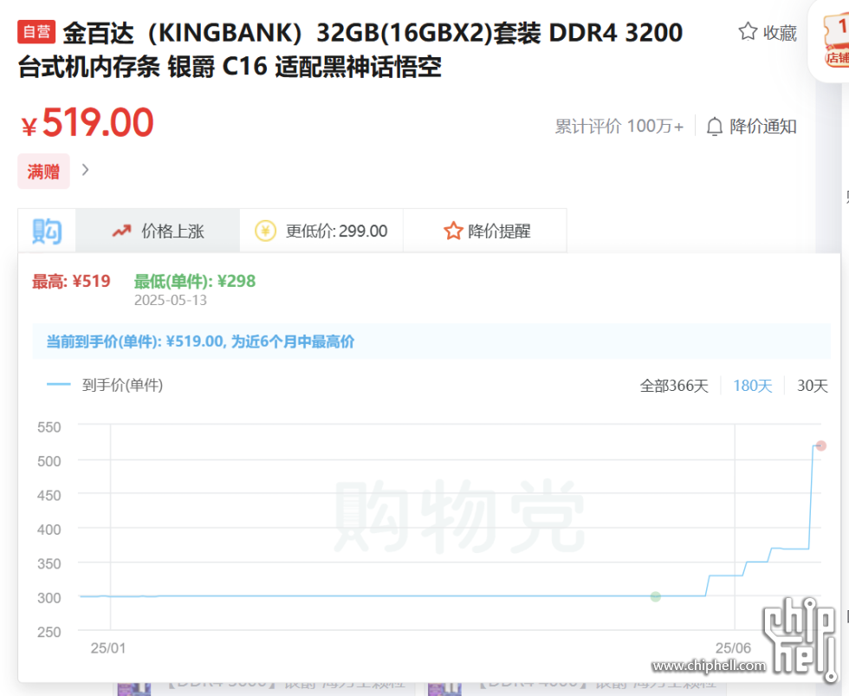The image size is (849, 696).
Task: Click the star icon next to 收藏
Action: pyautogui.click(x=748, y=32)
